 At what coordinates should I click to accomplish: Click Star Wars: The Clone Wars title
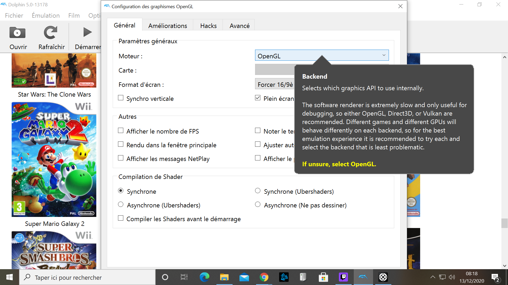(x=55, y=94)
